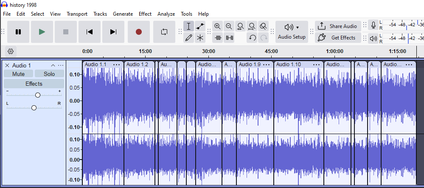
Task: Open timeline options gear
Action: point(11,51)
